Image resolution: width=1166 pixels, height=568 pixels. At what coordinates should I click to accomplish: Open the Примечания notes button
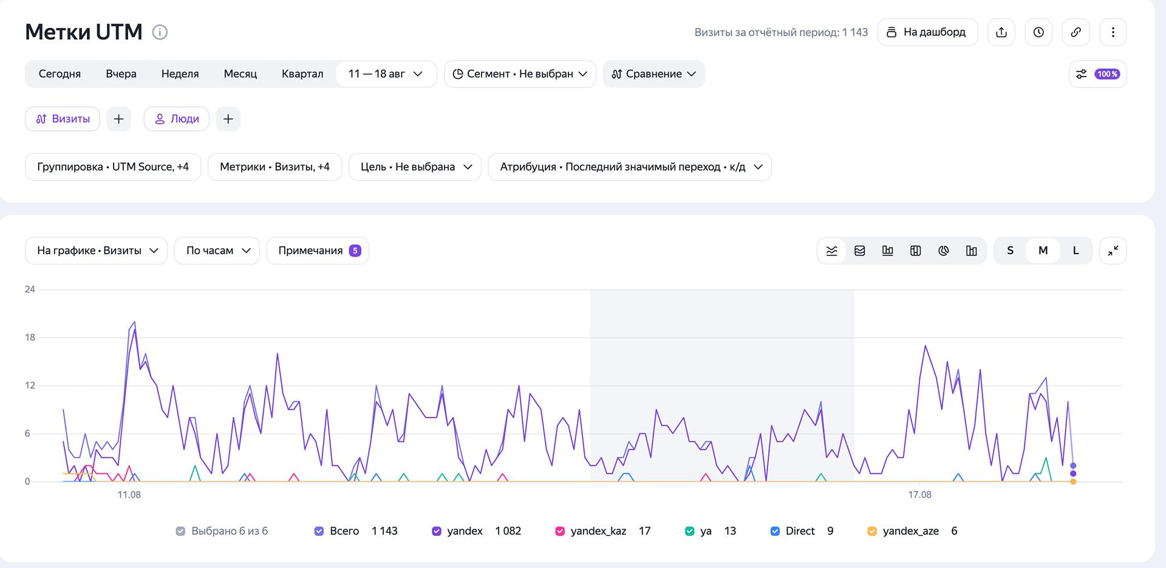coord(318,251)
